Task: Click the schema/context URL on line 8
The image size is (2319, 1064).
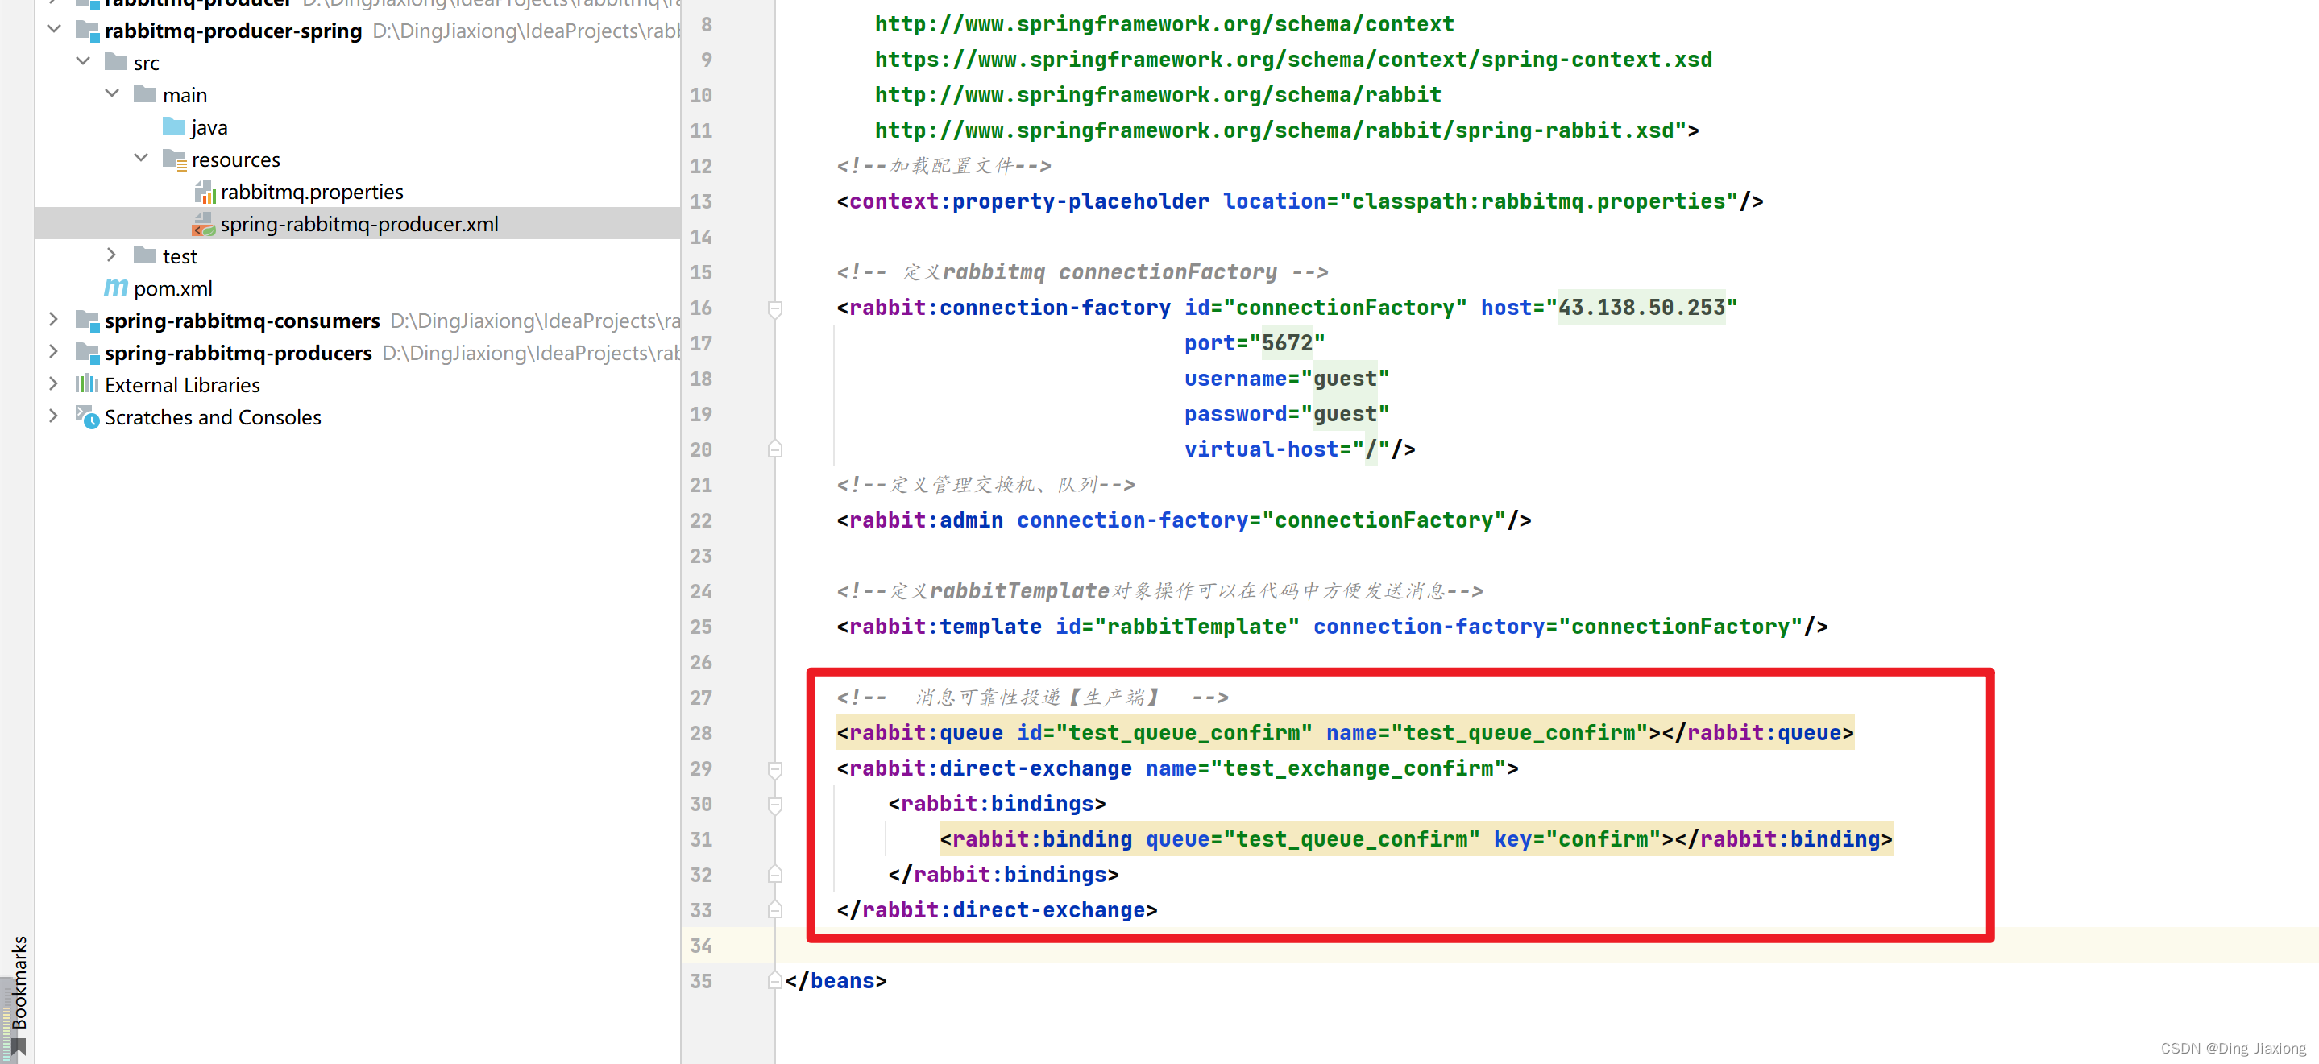Action: coord(1165,24)
